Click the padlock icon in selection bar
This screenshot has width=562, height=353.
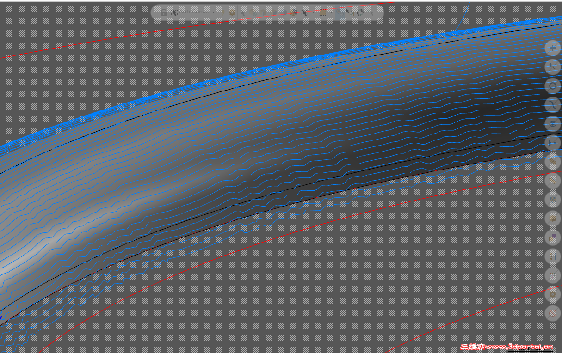[163, 12]
